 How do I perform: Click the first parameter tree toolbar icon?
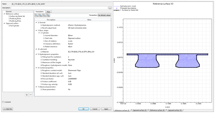coord(36,16)
